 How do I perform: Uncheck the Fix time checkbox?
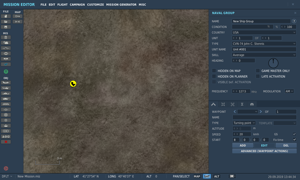pos(294,139)
